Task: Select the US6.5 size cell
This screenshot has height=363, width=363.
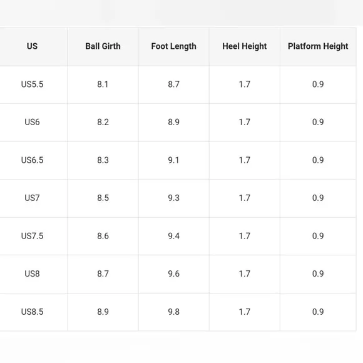Action: tap(32, 160)
